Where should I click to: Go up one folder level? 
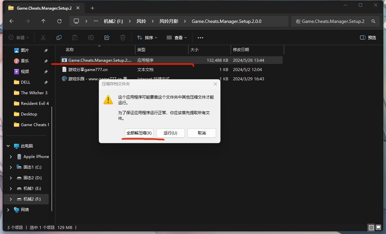coord(43,21)
